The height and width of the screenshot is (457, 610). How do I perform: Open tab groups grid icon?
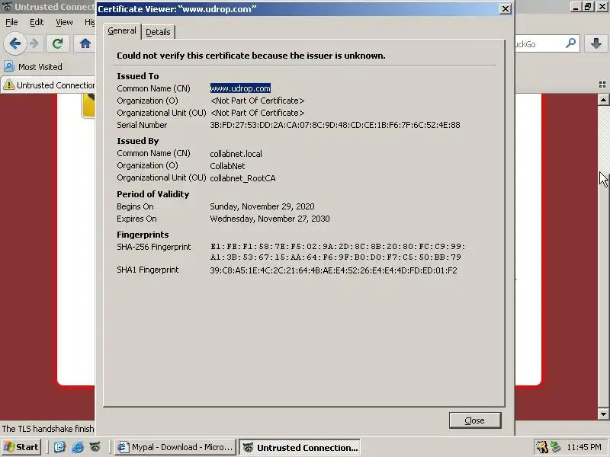point(602,85)
